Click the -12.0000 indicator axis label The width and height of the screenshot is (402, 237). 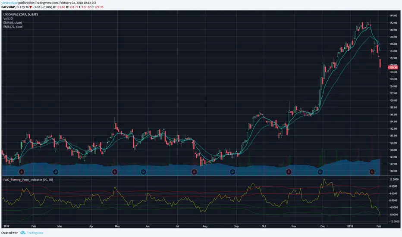click(x=393, y=221)
